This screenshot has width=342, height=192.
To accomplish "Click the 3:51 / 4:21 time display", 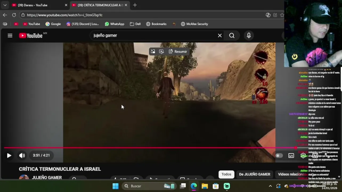I will (x=41, y=155).
